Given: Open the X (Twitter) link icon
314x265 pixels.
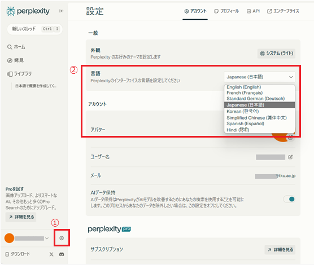Looking at the screenshot, I should (51, 254).
